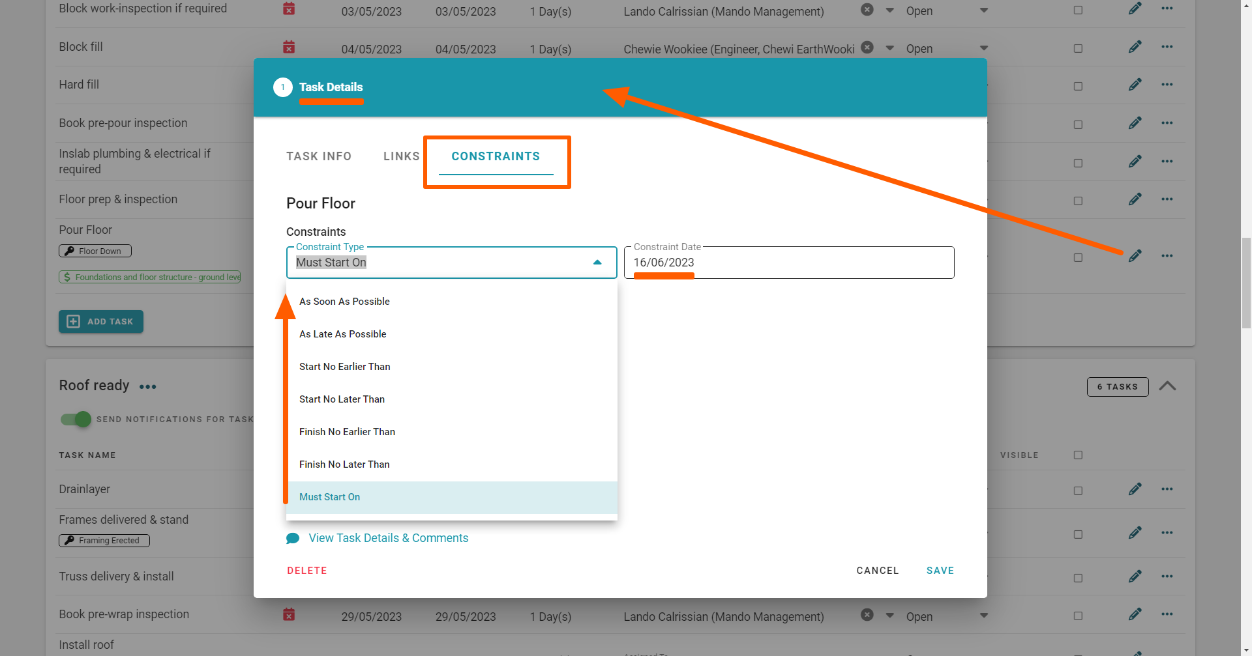Edit Inslab plumbing & electrical task
1252x656 pixels.
click(x=1135, y=162)
